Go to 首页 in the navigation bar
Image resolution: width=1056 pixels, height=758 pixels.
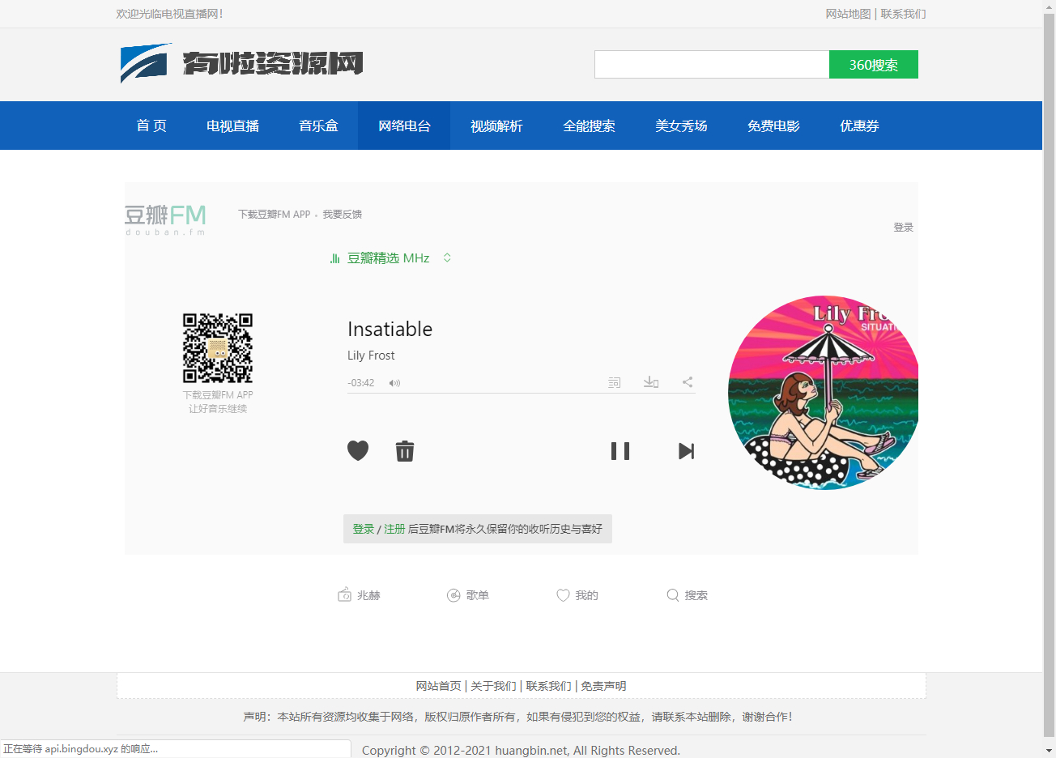[x=151, y=126]
